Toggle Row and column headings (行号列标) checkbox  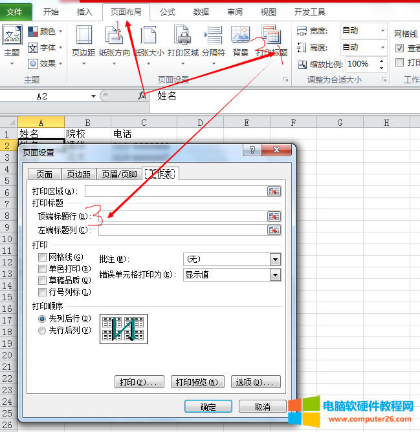[x=42, y=292]
